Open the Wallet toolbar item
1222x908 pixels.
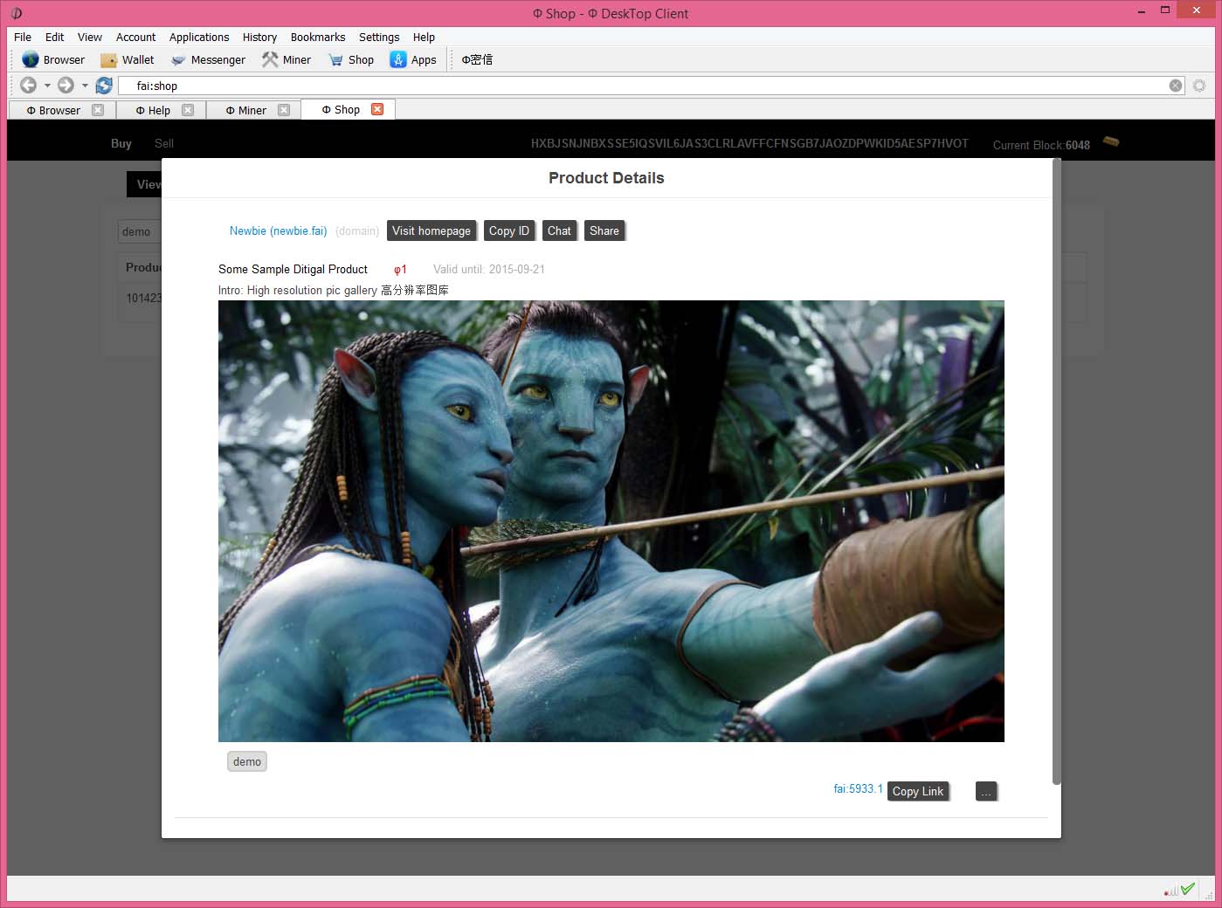pos(128,59)
